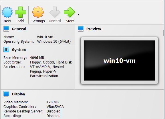Open the Display section header

tap(19, 94)
